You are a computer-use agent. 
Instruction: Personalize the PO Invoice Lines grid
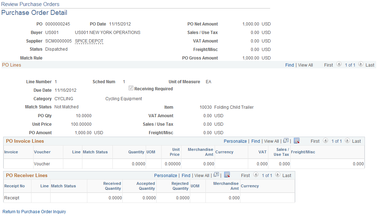235,141
